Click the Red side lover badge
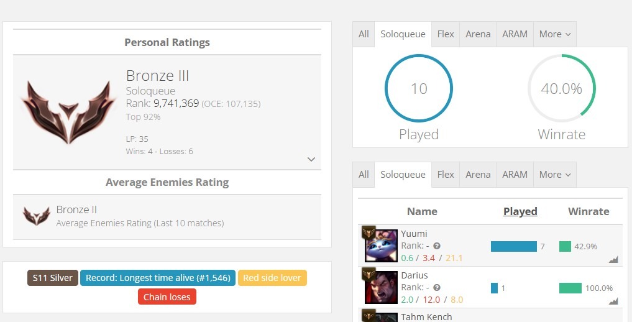 [272, 278]
